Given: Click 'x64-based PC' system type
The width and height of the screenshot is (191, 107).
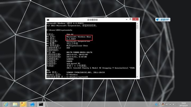Looking at the screenshot, I should (x=73, y=64).
